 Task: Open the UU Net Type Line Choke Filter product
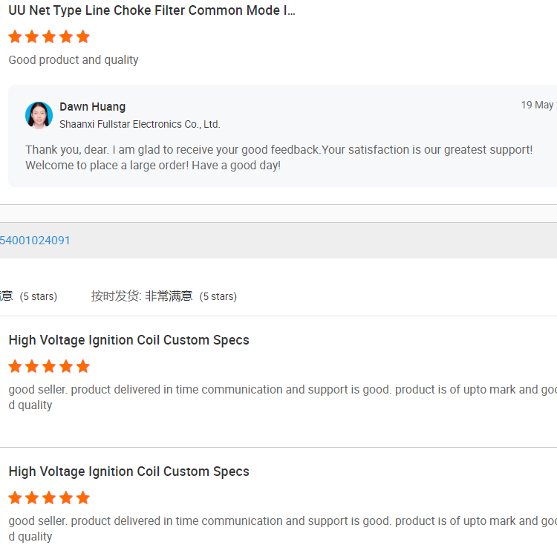click(152, 11)
